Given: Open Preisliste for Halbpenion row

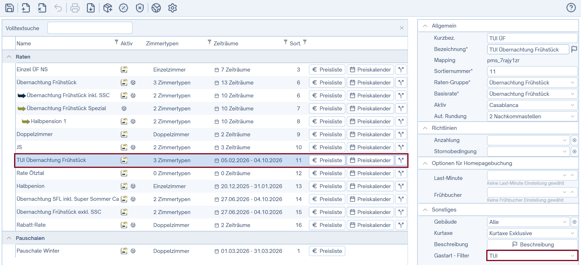Looking at the screenshot, I should pyautogui.click(x=327, y=186).
